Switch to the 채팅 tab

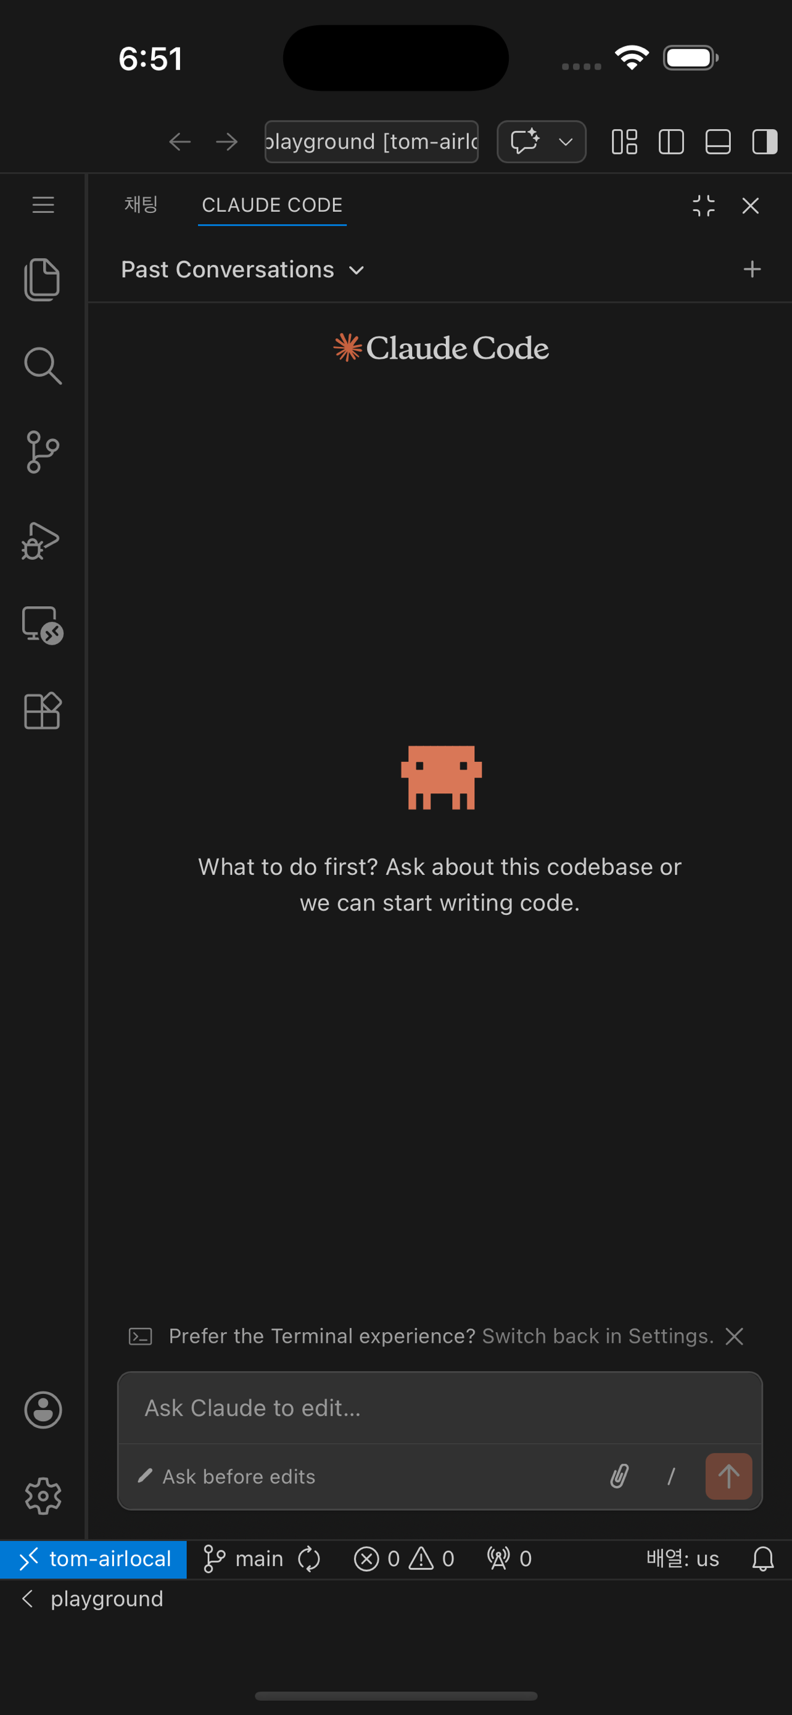(141, 204)
